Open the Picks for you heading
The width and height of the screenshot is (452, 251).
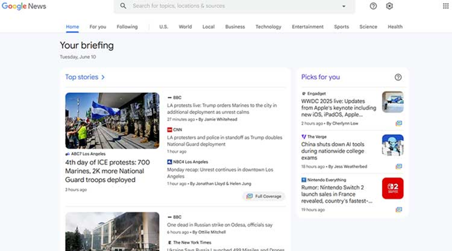coord(320,77)
